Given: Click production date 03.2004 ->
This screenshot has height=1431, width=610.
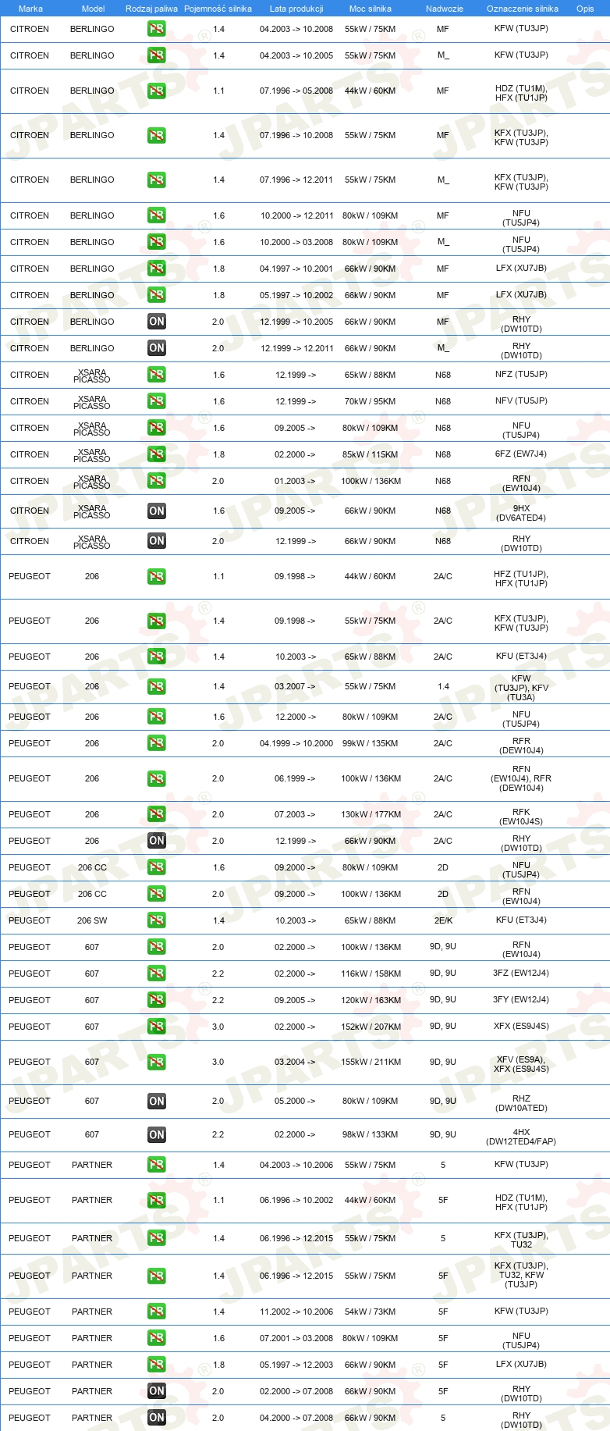Looking at the screenshot, I should tap(295, 1062).
